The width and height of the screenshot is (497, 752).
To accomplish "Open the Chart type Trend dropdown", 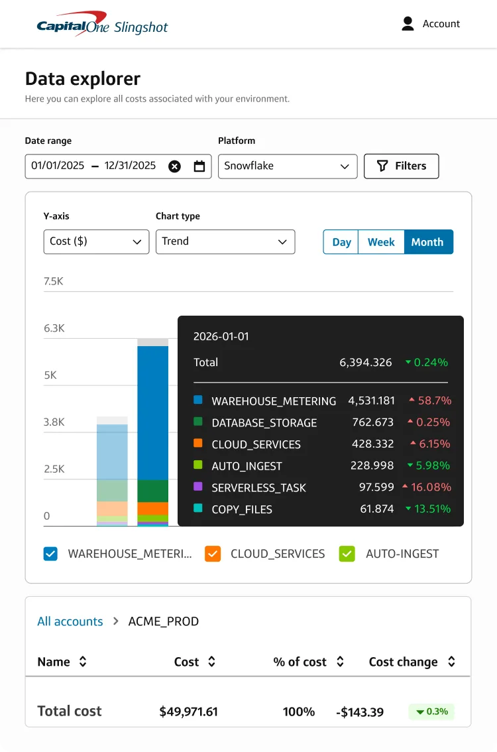I will [225, 241].
